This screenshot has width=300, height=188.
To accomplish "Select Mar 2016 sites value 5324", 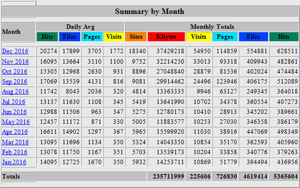I will tap(139, 142).
